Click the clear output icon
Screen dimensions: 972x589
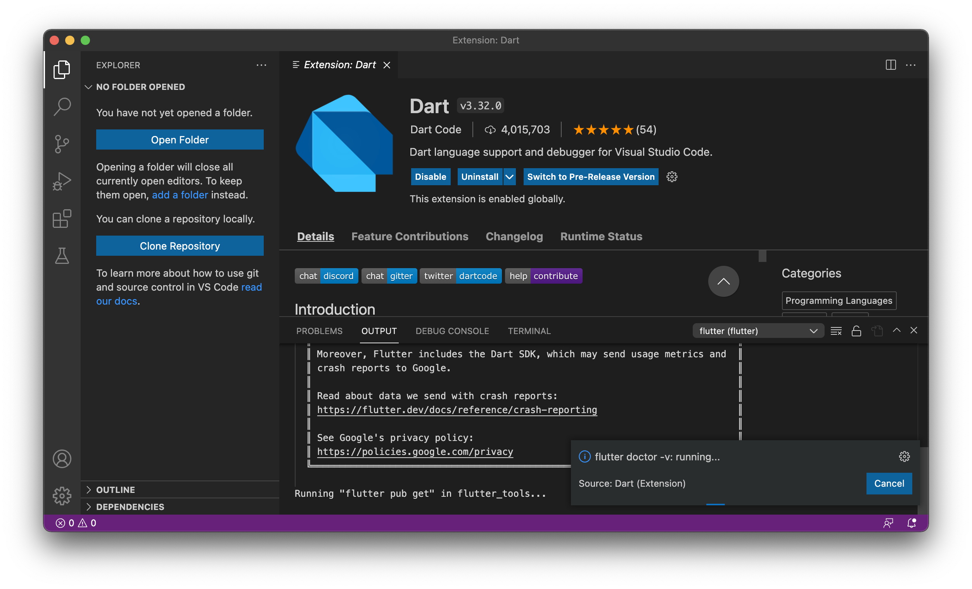836,331
